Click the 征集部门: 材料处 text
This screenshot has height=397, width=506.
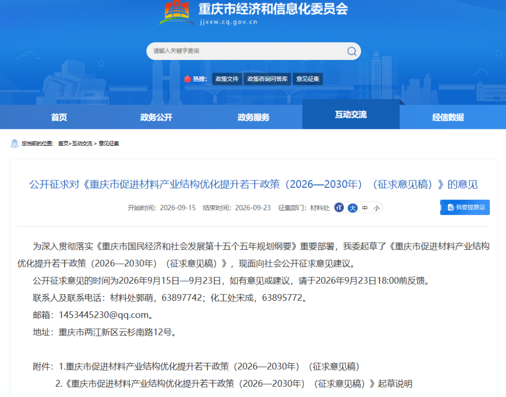click(304, 208)
